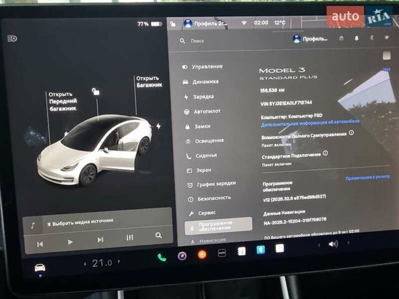Screen dimensions: 399x299
Task: Expand the Профиль driver profile selector
Action: [x=310, y=39]
